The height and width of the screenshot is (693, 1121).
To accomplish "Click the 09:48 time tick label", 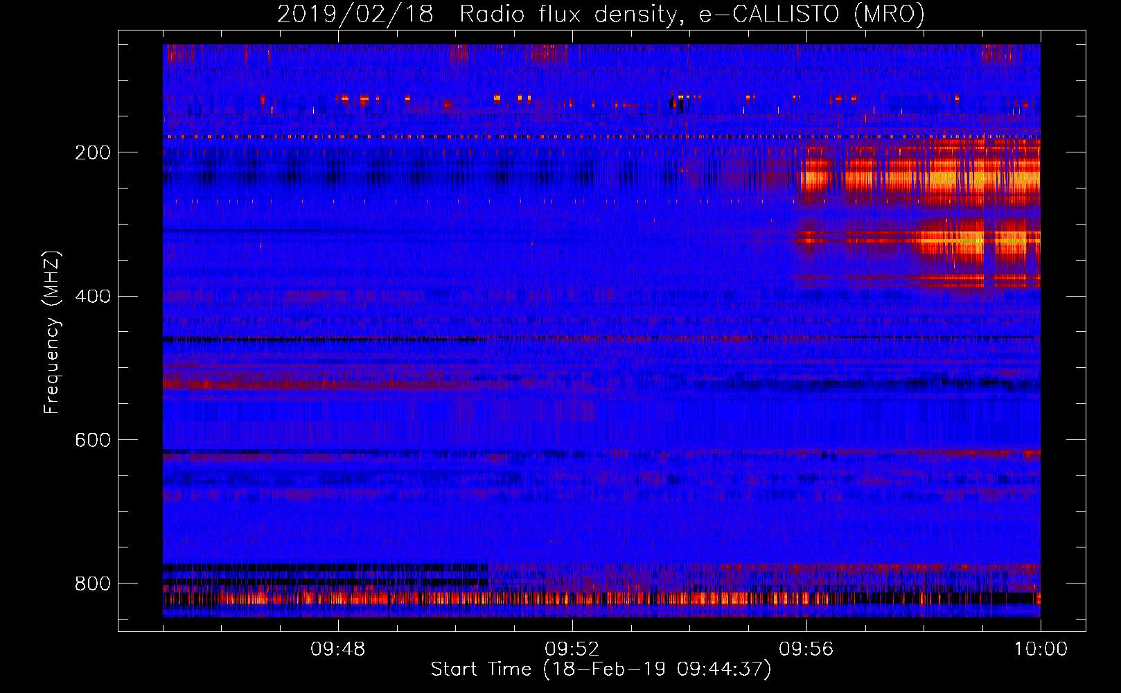I will (338, 649).
